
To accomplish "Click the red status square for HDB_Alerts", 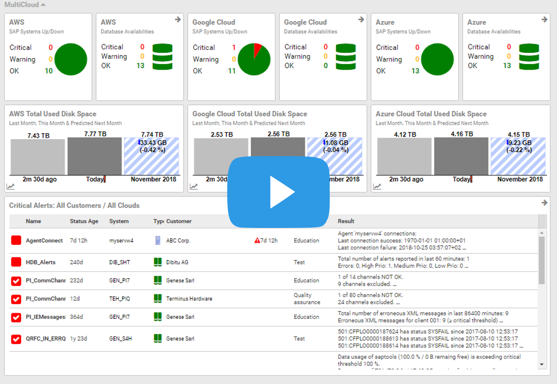I will [x=16, y=262].
